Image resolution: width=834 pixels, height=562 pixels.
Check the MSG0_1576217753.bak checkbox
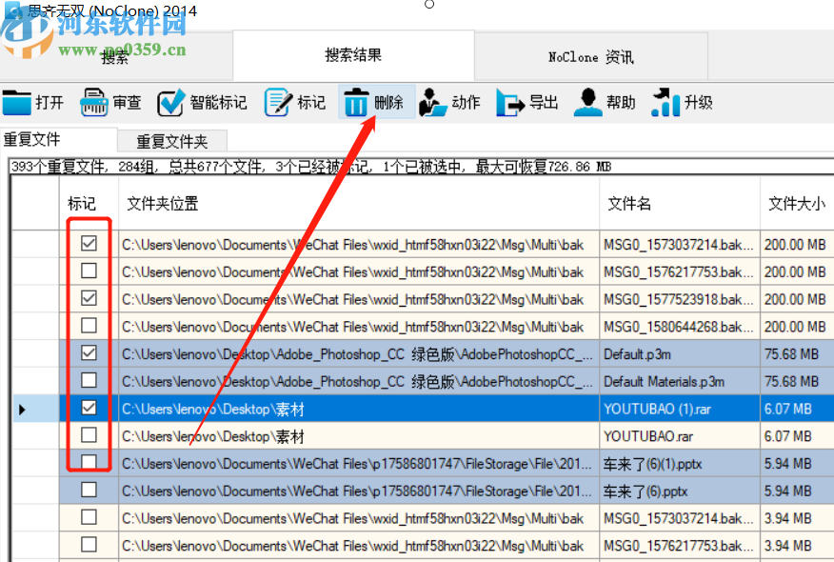click(89, 271)
